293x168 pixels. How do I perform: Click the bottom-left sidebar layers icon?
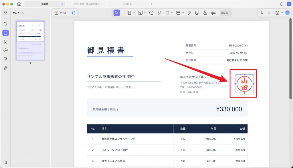(6, 162)
